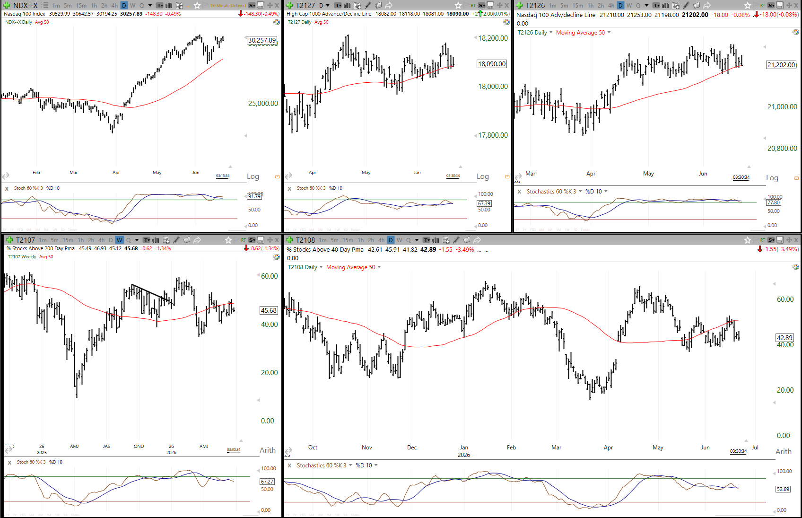Click the green plus icon on NDX--X chart
This screenshot has width=802, height=518.
7,5
